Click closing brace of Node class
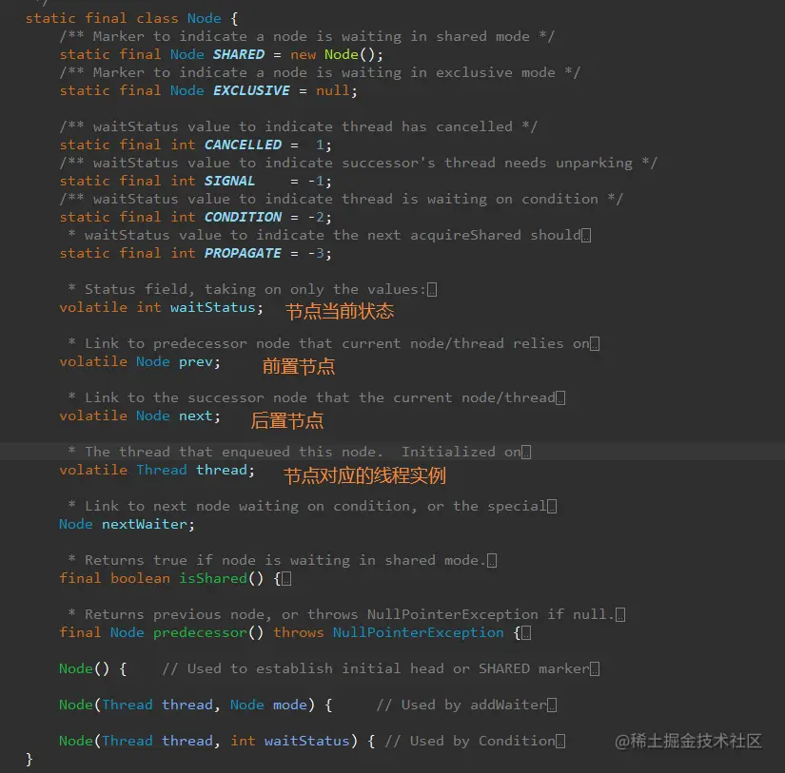Screen dimensions: 785x773 (x=29, y=759)
